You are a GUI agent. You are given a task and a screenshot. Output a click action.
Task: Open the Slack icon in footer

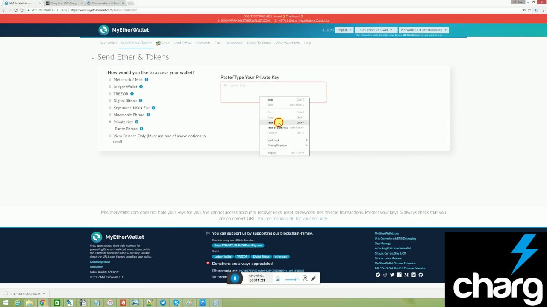point(378,275)
